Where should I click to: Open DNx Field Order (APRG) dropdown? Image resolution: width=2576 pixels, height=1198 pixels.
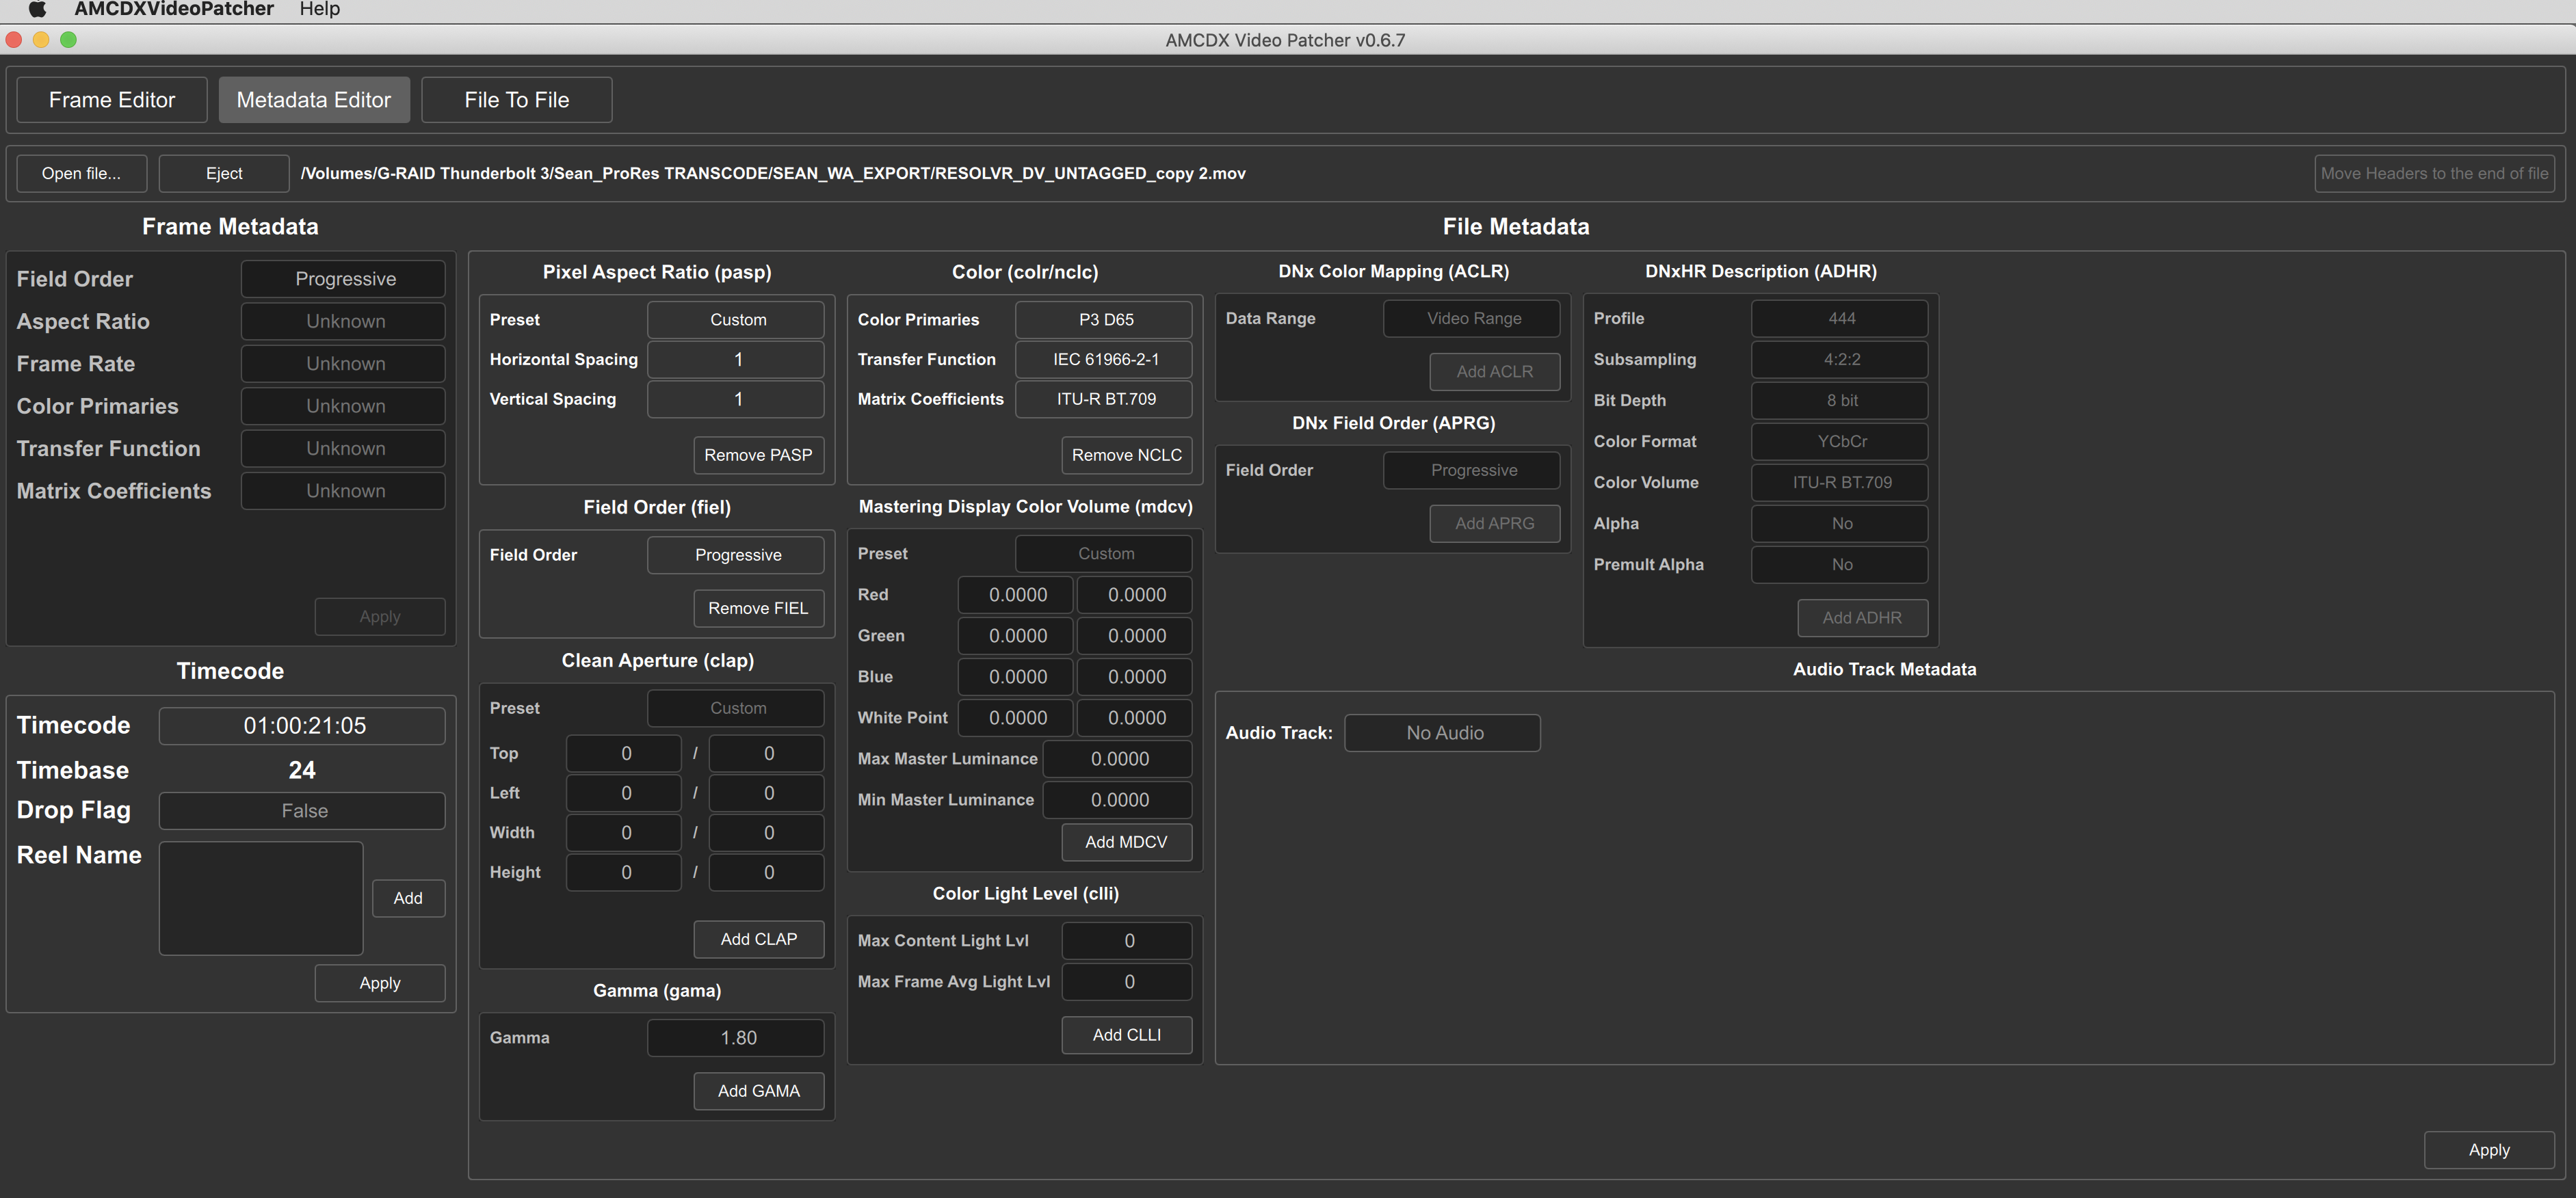coord(1472,470)
